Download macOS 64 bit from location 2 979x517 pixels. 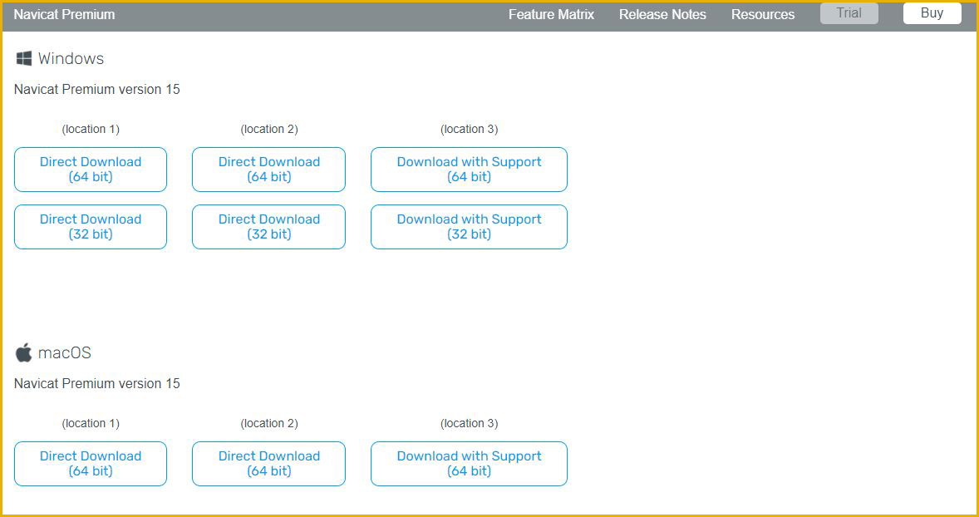click(269, 463)
